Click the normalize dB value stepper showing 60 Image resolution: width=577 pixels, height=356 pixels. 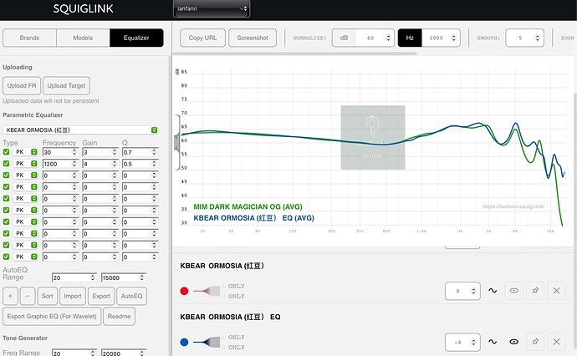[375, 38]
